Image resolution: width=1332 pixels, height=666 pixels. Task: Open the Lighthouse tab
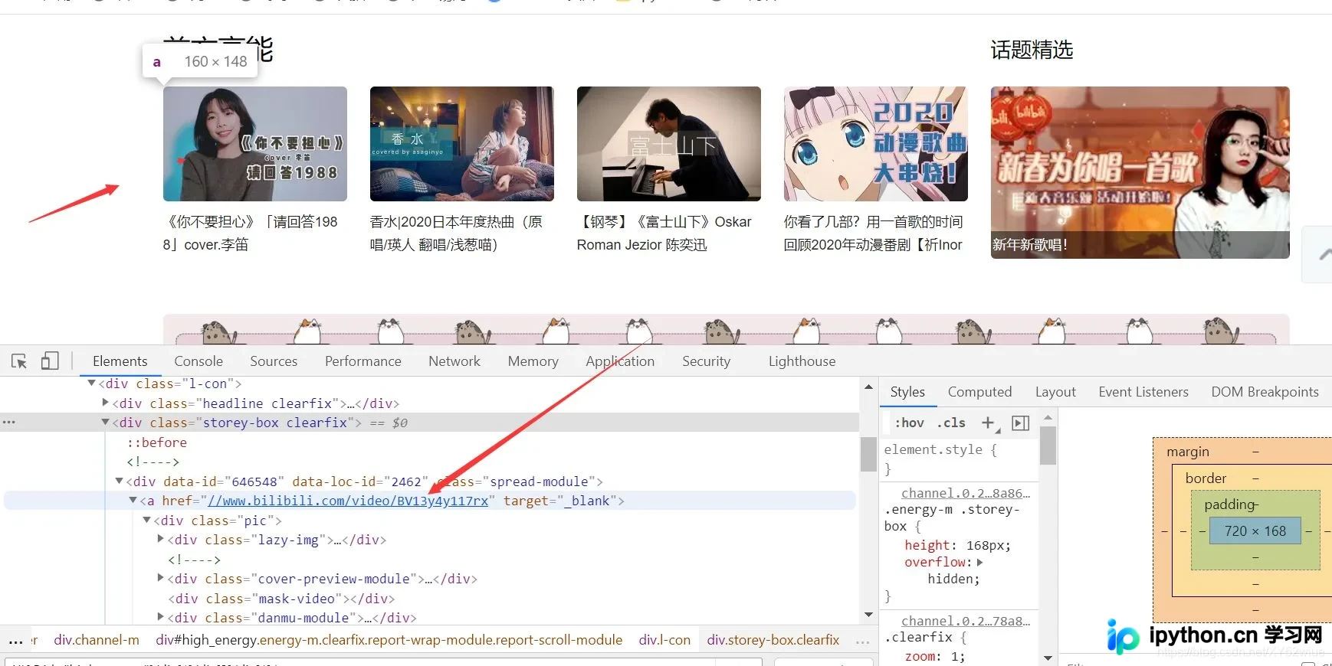point(802,361)
